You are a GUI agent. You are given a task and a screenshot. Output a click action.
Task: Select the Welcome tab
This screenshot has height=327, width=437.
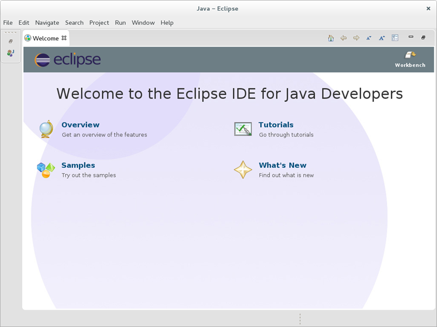(45, 38)
